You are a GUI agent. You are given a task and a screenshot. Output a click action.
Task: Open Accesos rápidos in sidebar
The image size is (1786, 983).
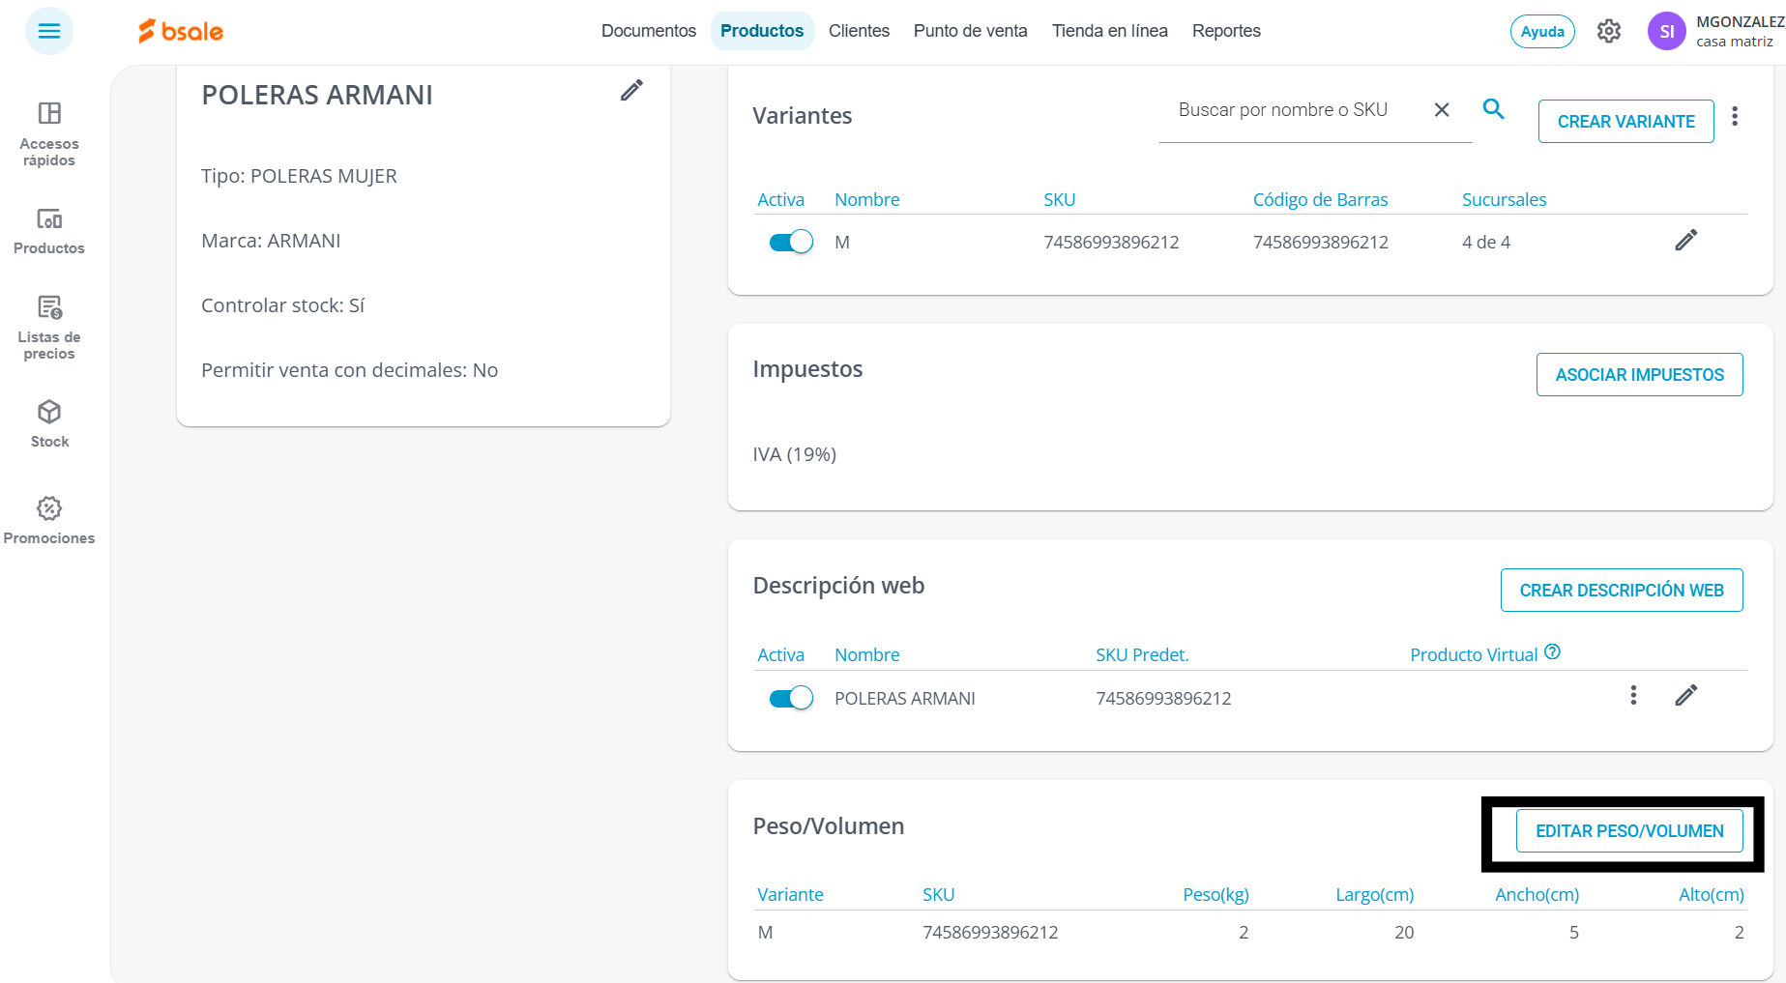click(x=49, y=134)
